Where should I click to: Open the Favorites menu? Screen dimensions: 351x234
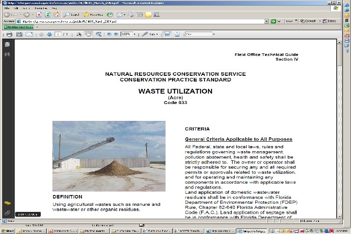tap(41, 8)
